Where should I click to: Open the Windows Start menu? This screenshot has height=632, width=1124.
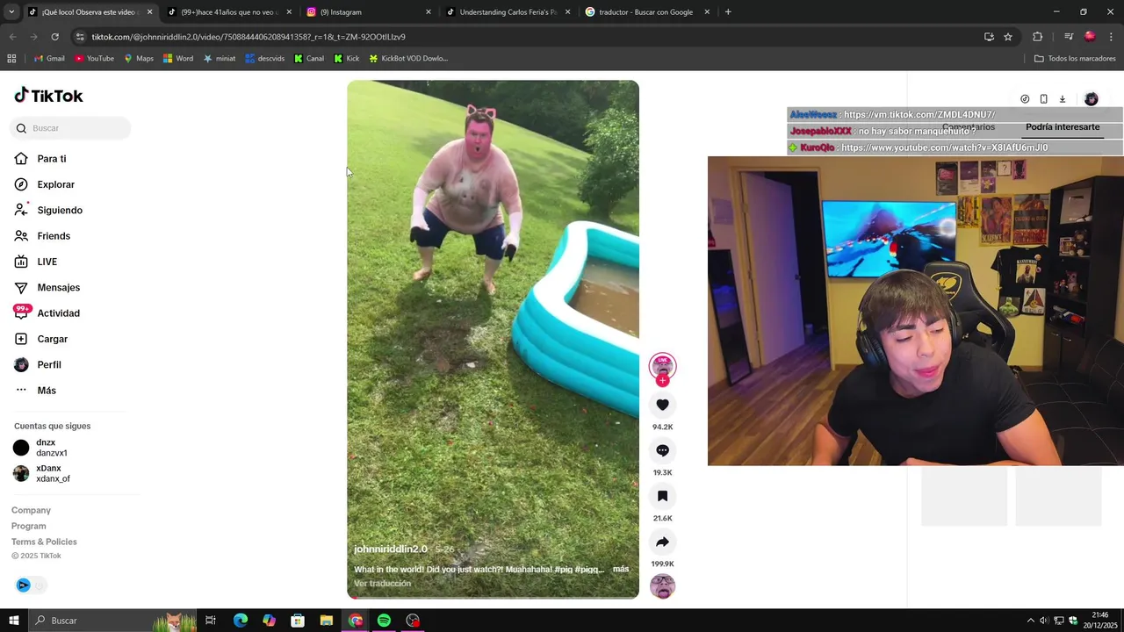click(13, 621)
